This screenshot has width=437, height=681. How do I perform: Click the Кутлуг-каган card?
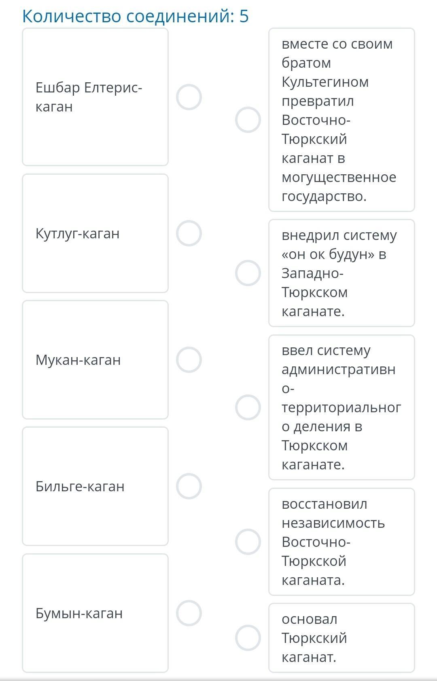pos(95,233)
